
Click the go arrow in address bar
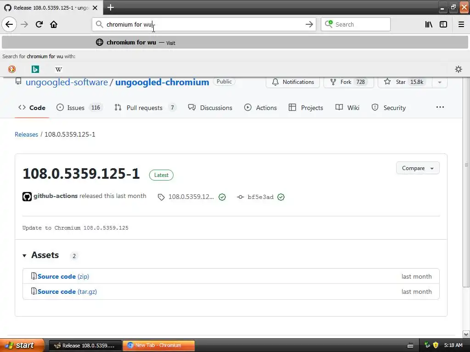coord(309,24)
